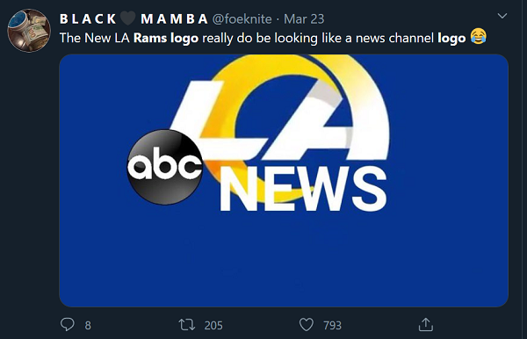Click the white NEWS text in the image
This screenshot has height=339, width=527.
[303, 189]
